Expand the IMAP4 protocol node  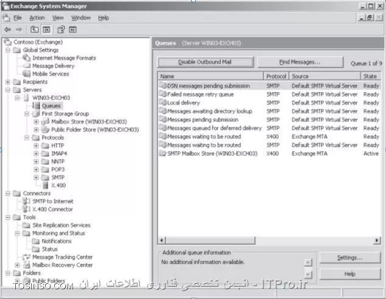[36, 153]
